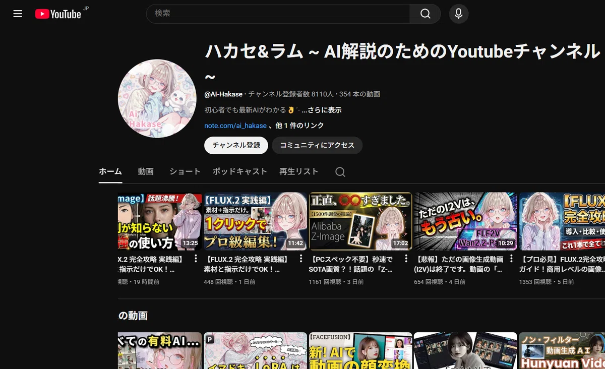The width and height of the screenshot is (605, 369).
Task: Play the 17:02 Alibaba Z-Image thumbnail
Action: (x=360, y=221)
